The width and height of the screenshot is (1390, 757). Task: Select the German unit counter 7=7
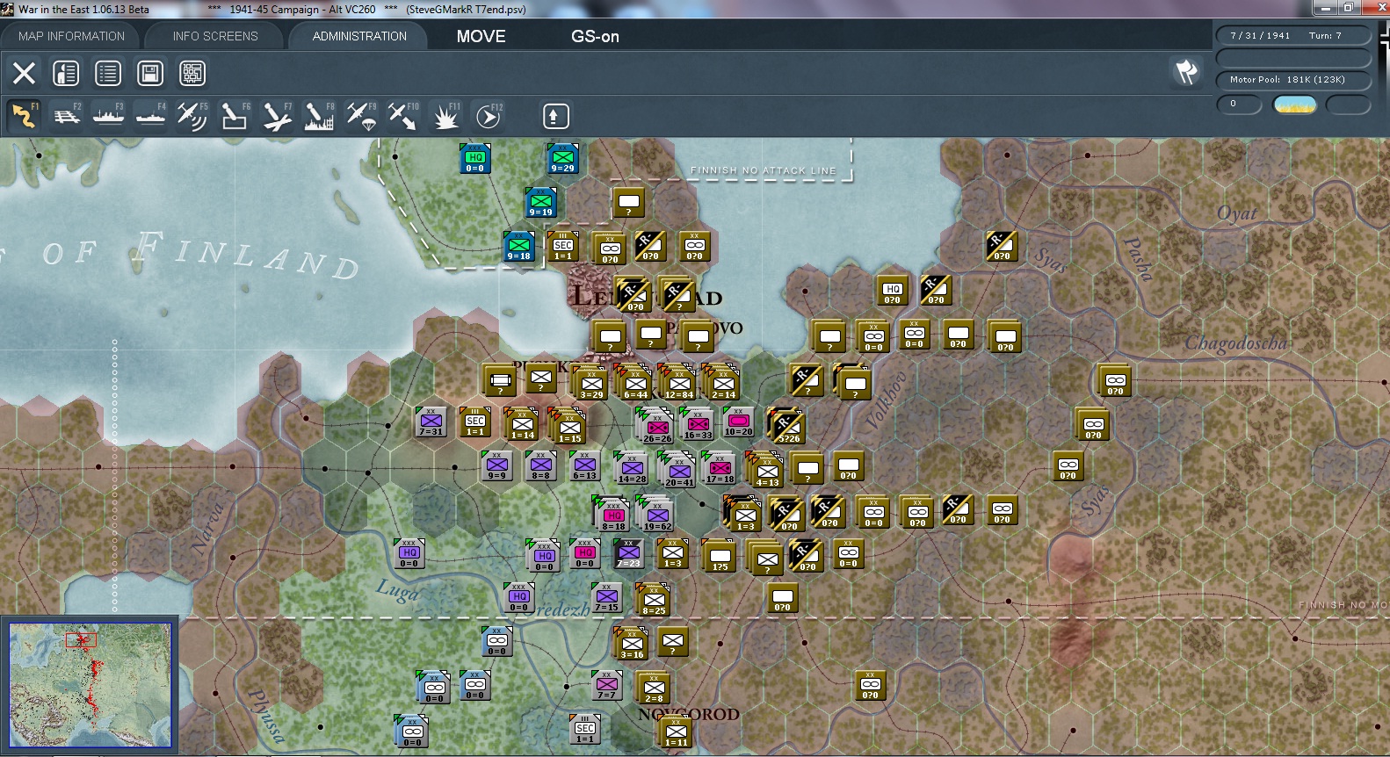pyautogui.click(x=606, y=686)
